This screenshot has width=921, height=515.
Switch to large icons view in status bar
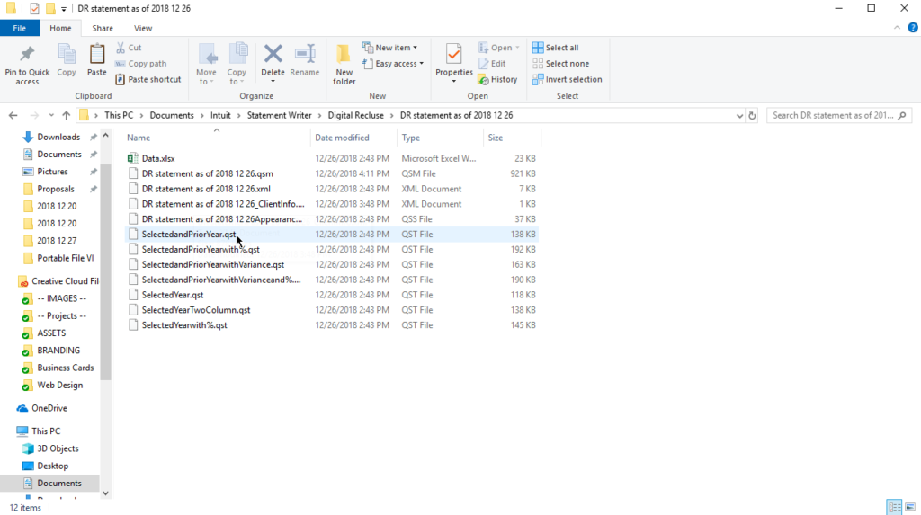click(x=908, y=507)
